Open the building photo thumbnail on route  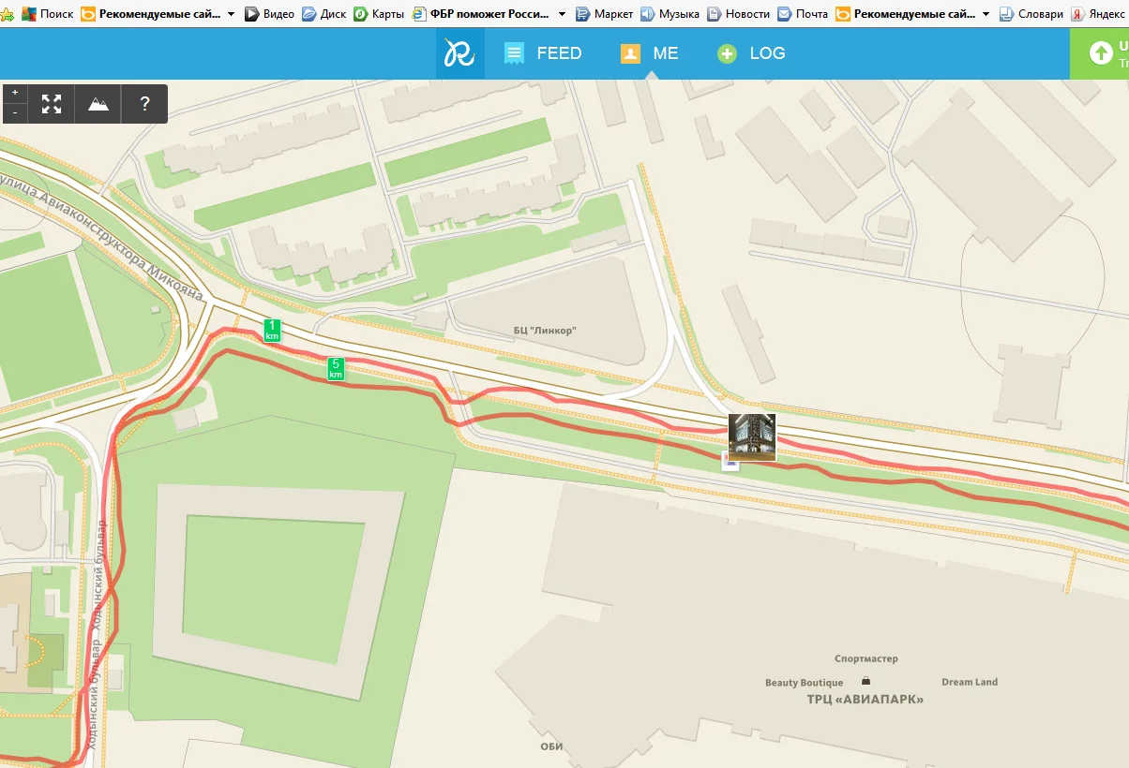[x=752, y=437]
